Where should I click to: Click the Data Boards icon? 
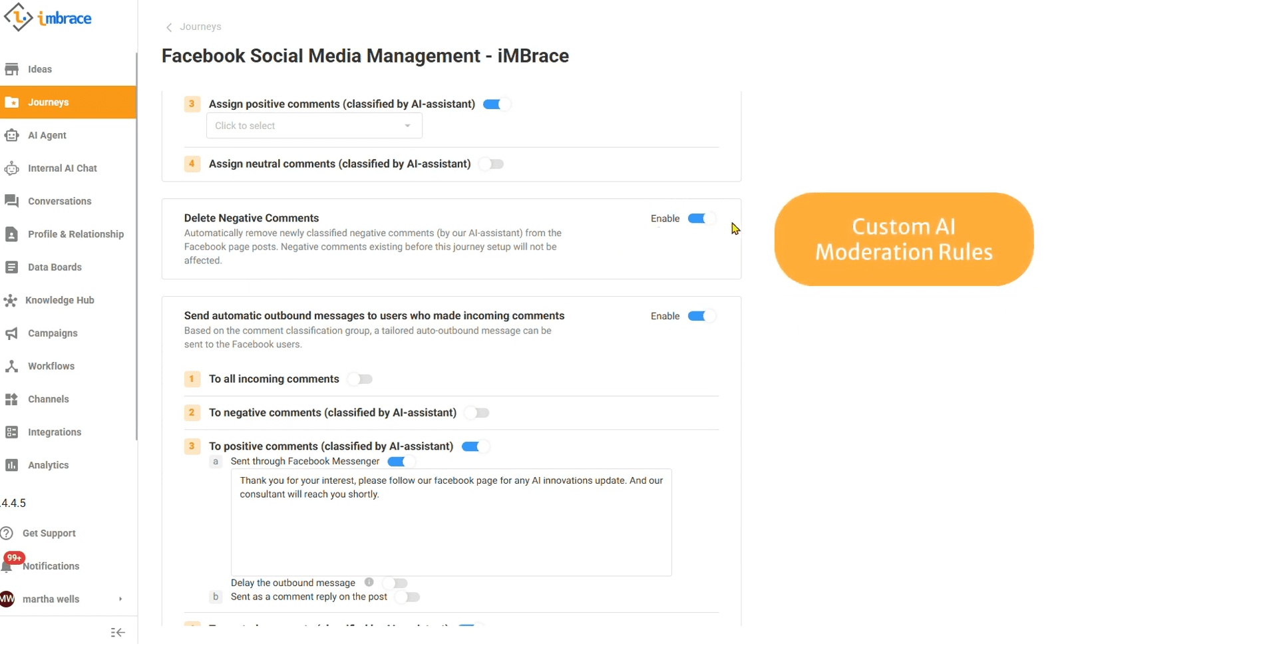(x=11, y=267)
